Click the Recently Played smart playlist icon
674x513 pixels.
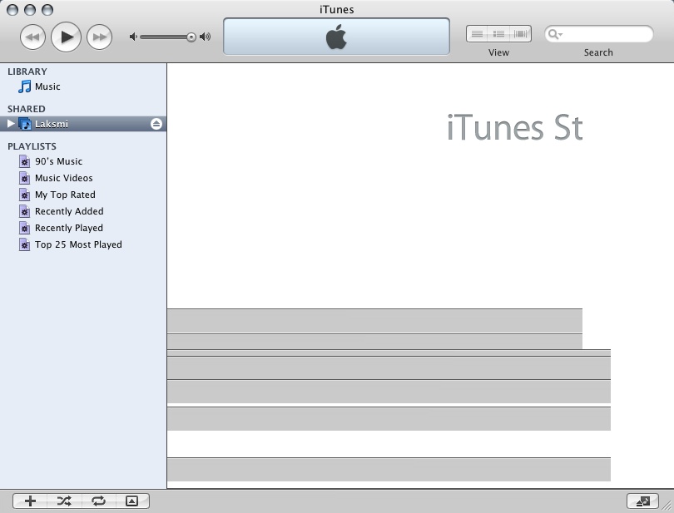pyautogui.click(x=24, y=228)
